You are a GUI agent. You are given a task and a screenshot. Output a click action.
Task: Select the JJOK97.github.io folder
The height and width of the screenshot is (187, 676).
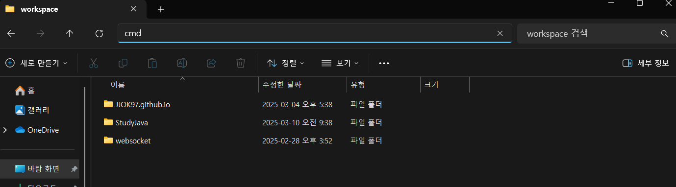tap(143, 104)
